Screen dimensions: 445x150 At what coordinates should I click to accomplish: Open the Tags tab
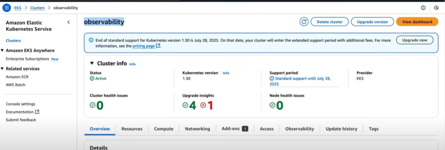(374, 129)
